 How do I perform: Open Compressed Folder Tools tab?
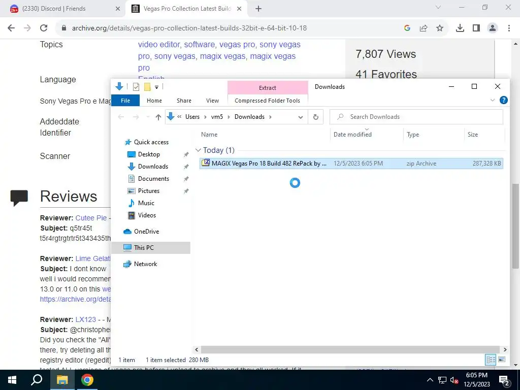coord(267,101)
